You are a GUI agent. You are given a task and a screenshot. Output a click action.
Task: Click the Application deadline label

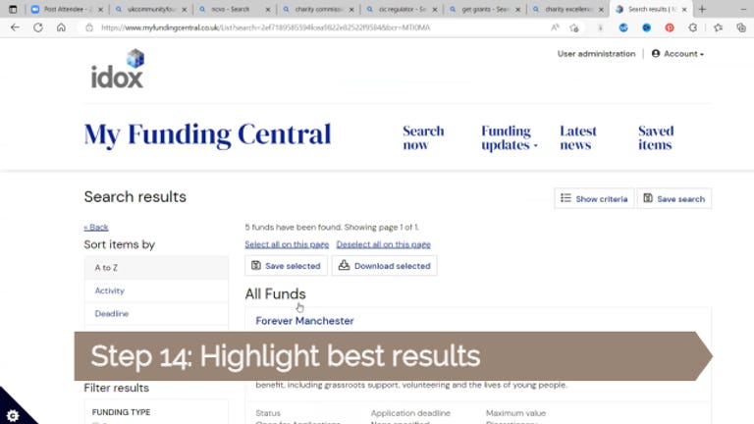(x=410, y=413)
